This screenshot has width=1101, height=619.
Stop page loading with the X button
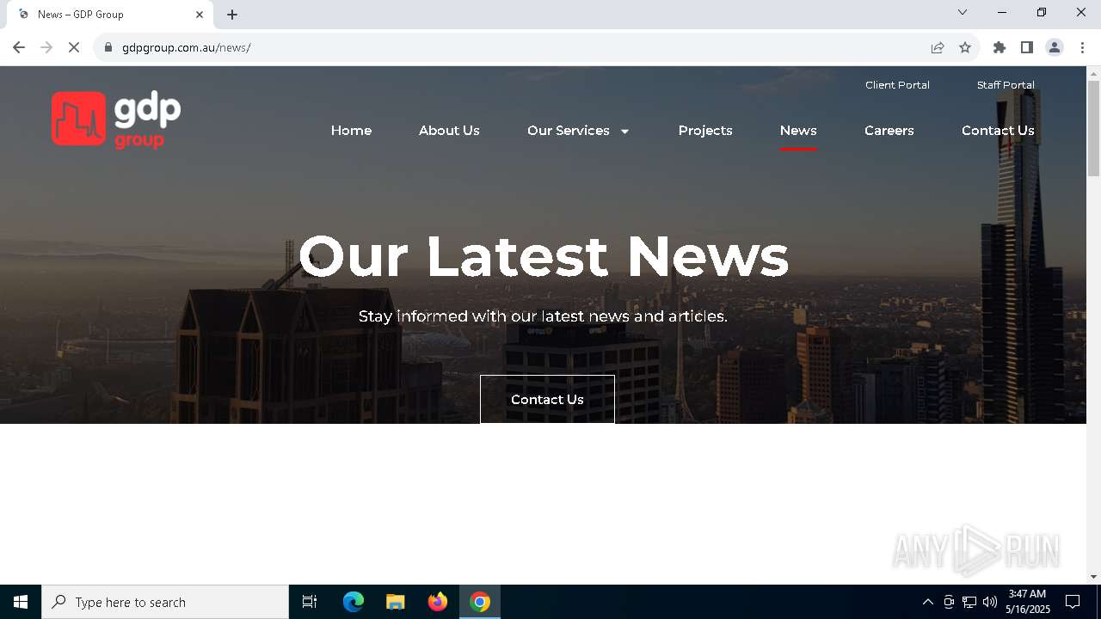pyautogui.click(x=74, y=47)
